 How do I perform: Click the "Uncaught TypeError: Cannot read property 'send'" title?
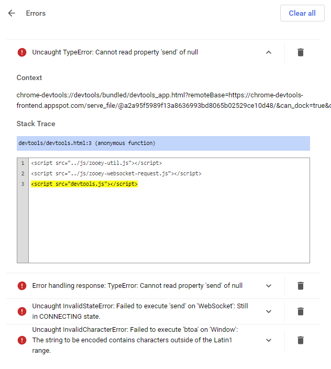[115, 52]
